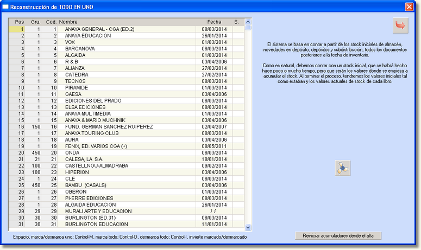Select the PIRAMIDE row
Screen dimensions: 421x250
pyautogui.click(x=127, y=88)
